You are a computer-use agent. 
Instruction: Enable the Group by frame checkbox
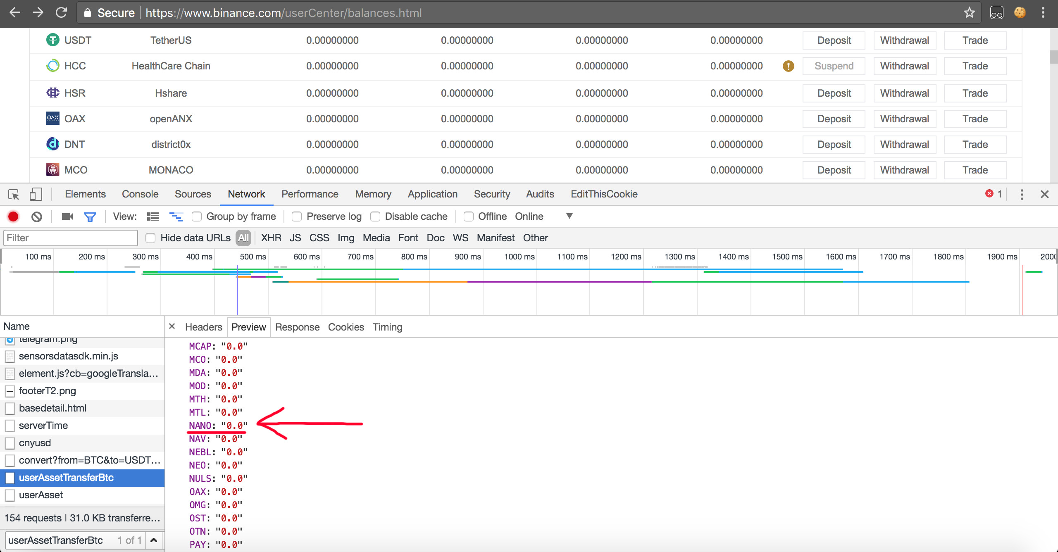[197, 217]
